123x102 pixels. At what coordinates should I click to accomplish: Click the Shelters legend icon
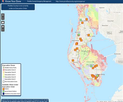tap(3, 89)
